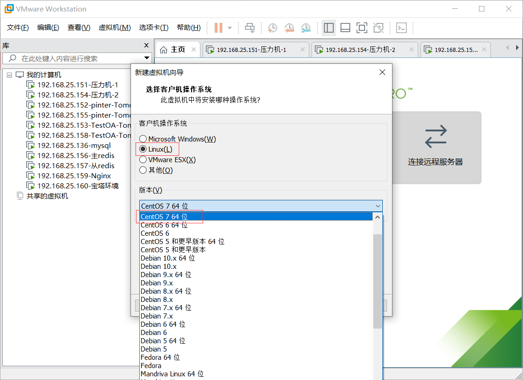Choose Fedora 64 位 from version list
Screen dimensions: 523x380
(x=256, y=357)
